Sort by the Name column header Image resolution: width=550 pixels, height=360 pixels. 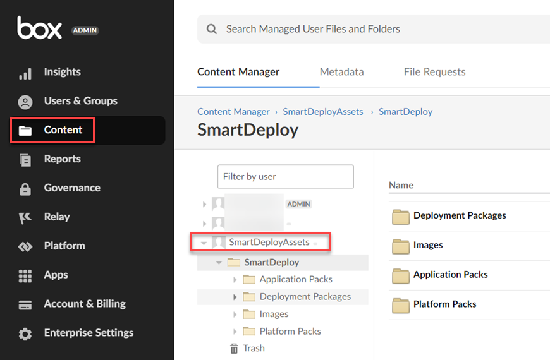coord(401,185)
